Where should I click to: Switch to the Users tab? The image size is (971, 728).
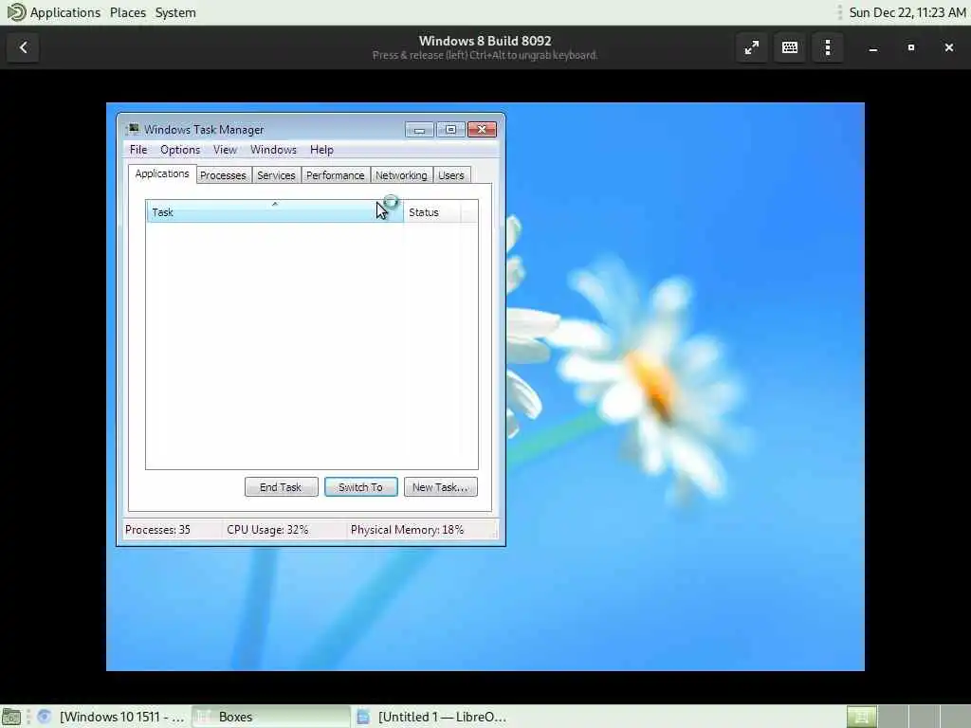coord(450,175)
